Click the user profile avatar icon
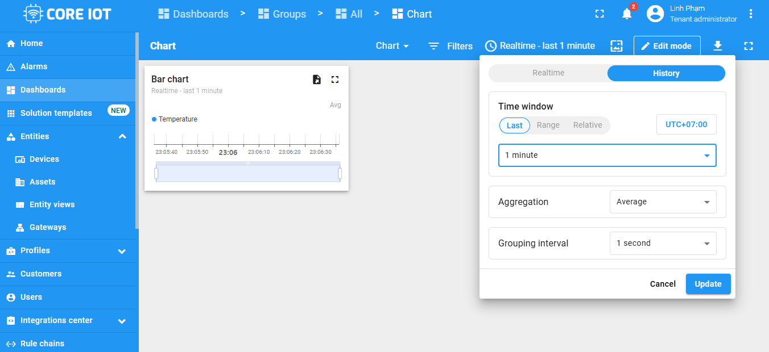Image resolution: width=769 pixels, height=352 pixels. point(655,14)
